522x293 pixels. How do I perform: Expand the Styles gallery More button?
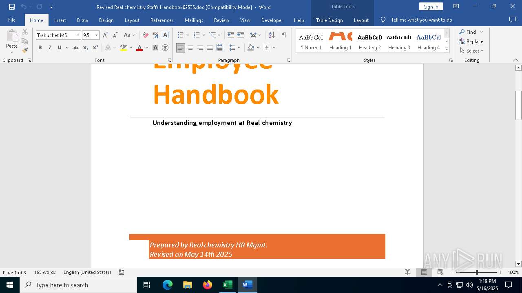(447, 49)
